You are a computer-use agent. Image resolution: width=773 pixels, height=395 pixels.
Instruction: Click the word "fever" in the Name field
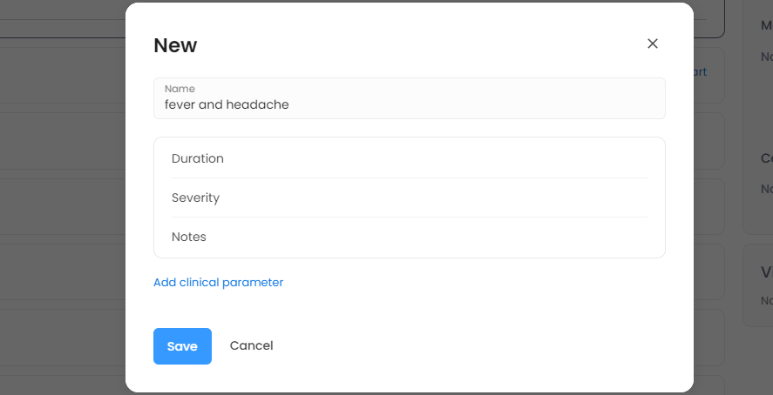point(180,104)
